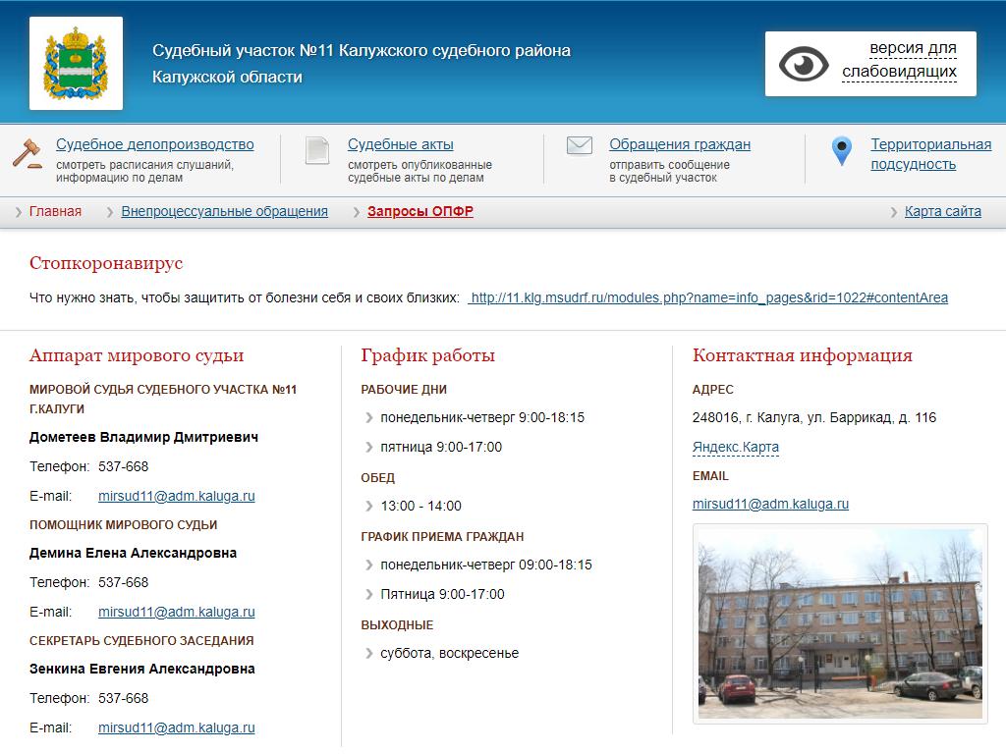The image size is (1006, 754).
Task: Click judge Дометеев's email address link
Action: point(176,496)
